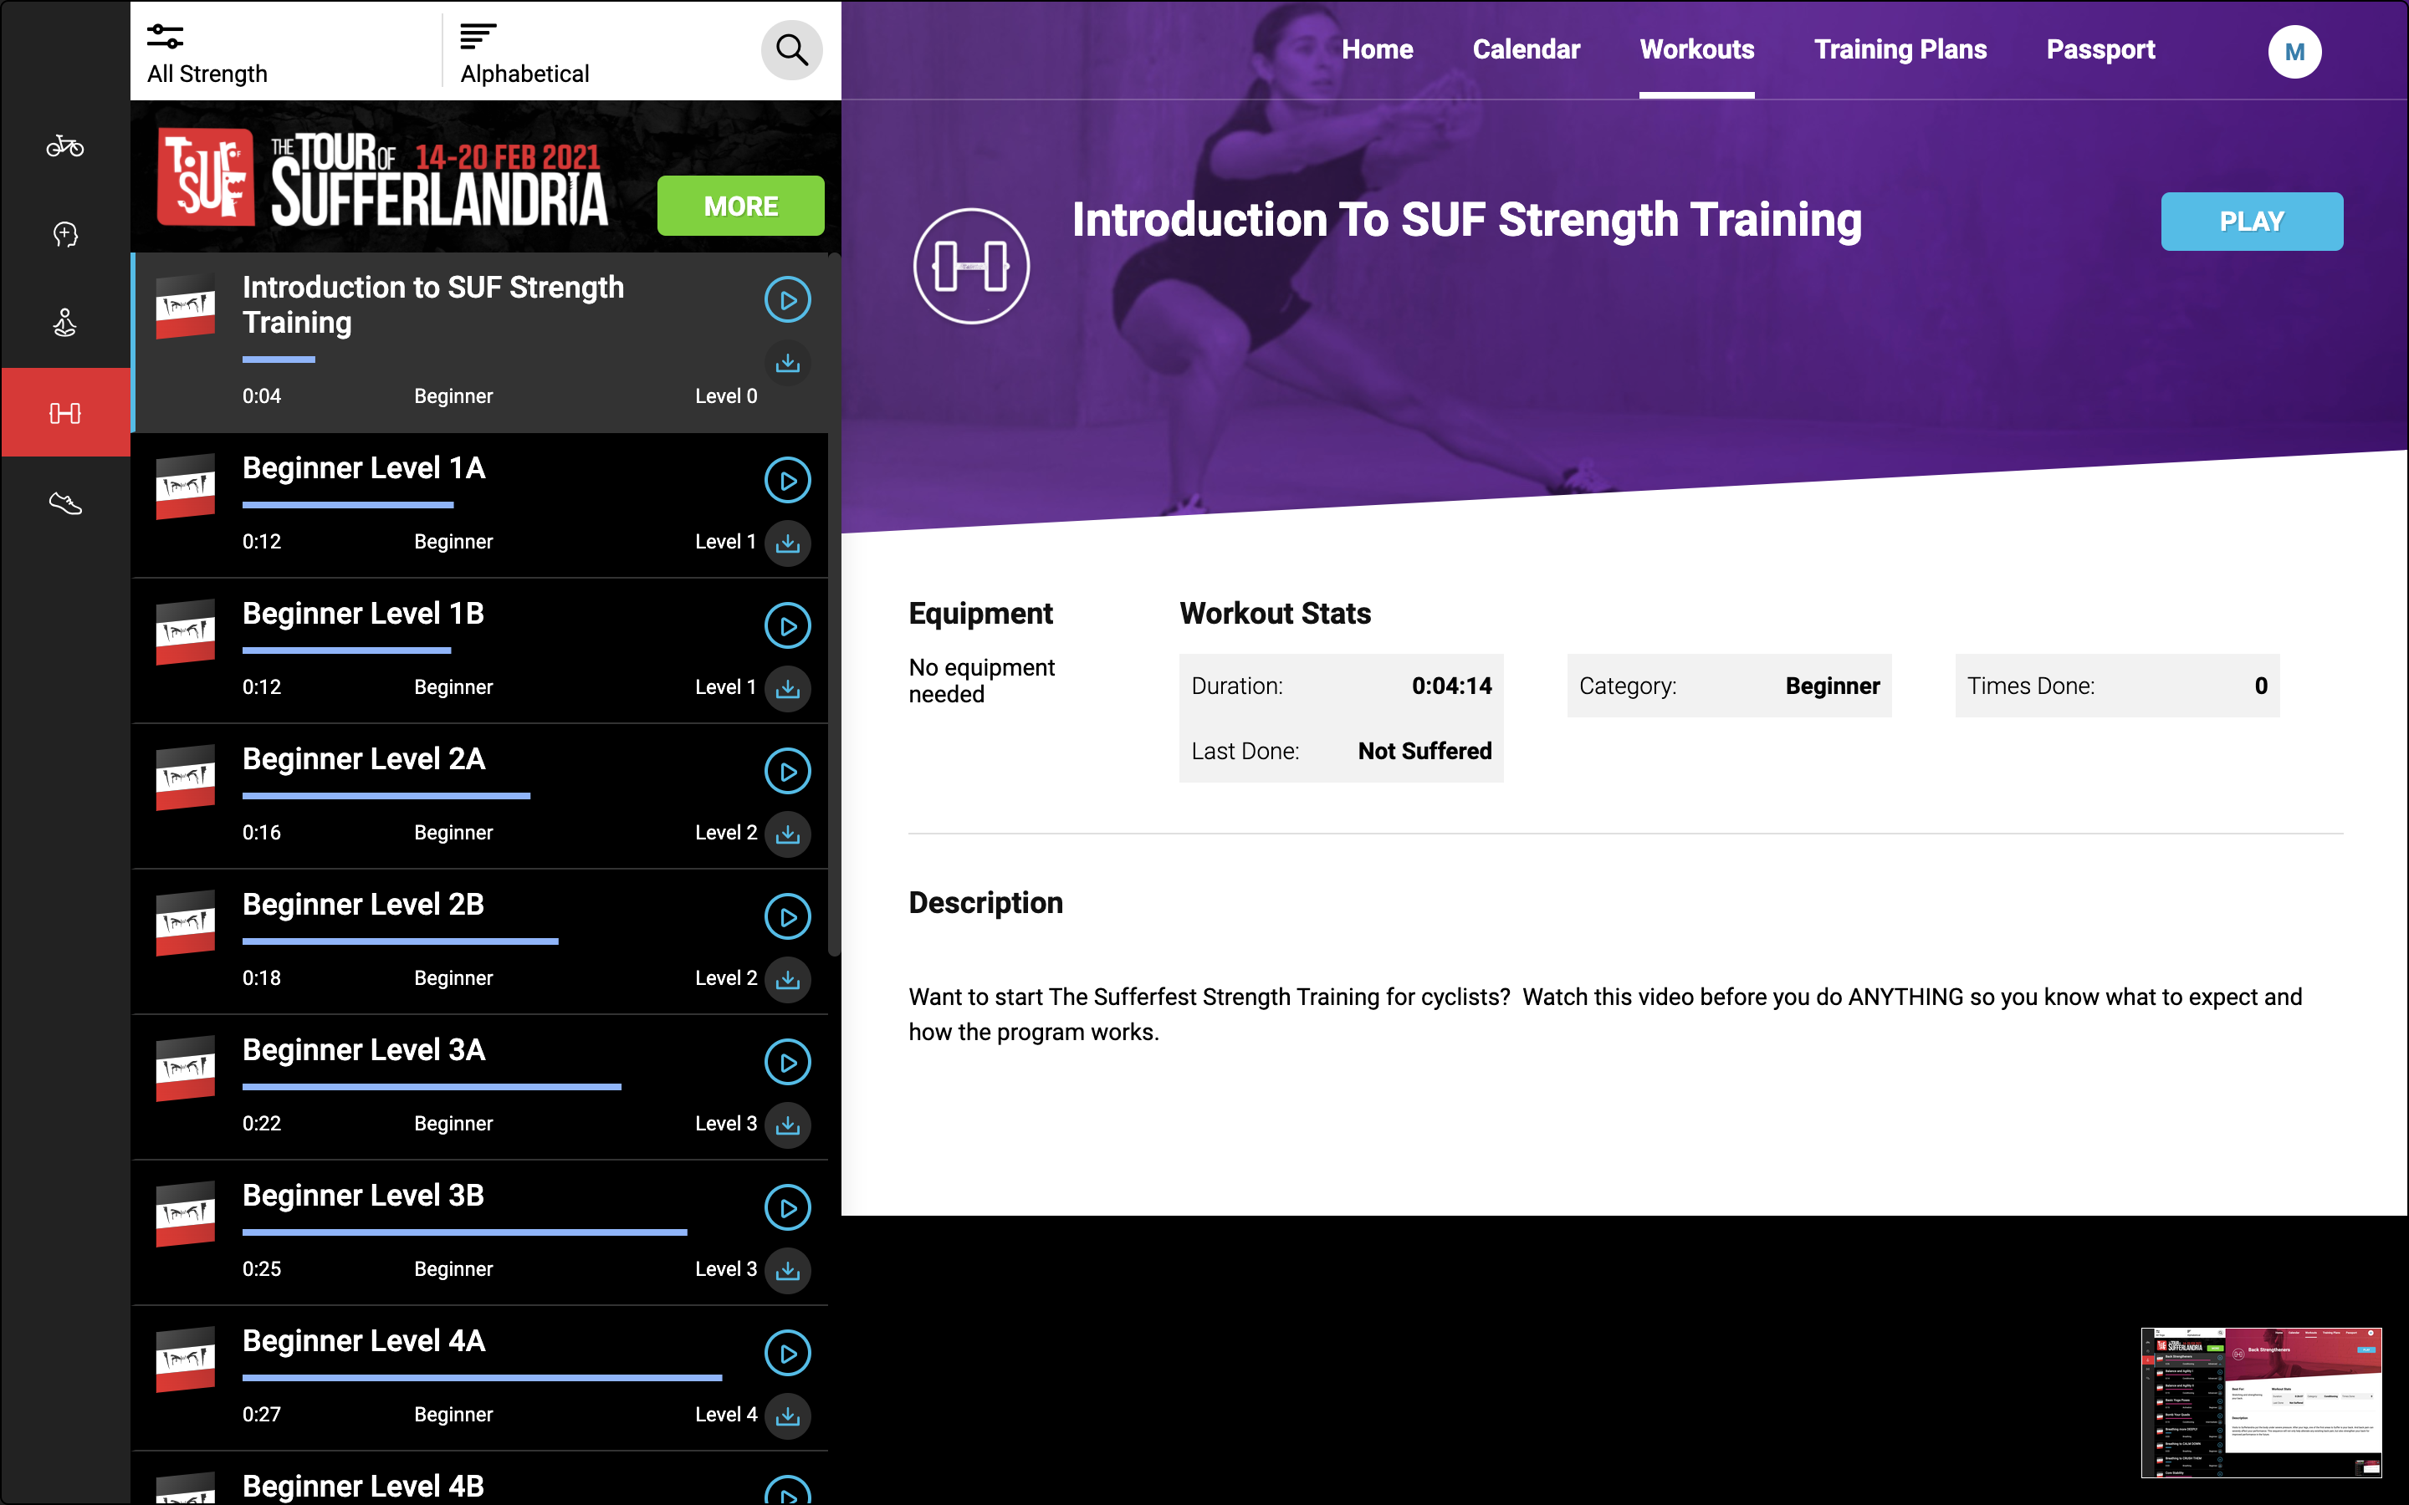Select the strength dumbbell sidebar icon

pyautogui.click(x=64, y=412)
